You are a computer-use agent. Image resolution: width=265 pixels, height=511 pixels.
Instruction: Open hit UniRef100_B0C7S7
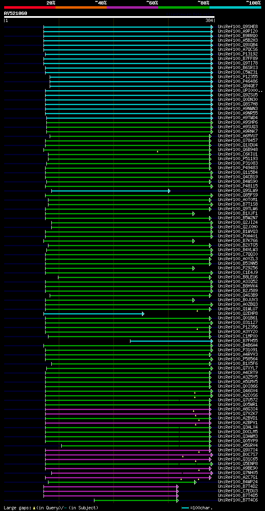click(238, 455)
